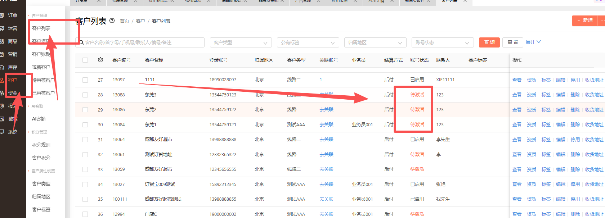Select the checkbox for row 32 测试订货地址
This screenshot has height=218, width=605.
pos(85,155)
